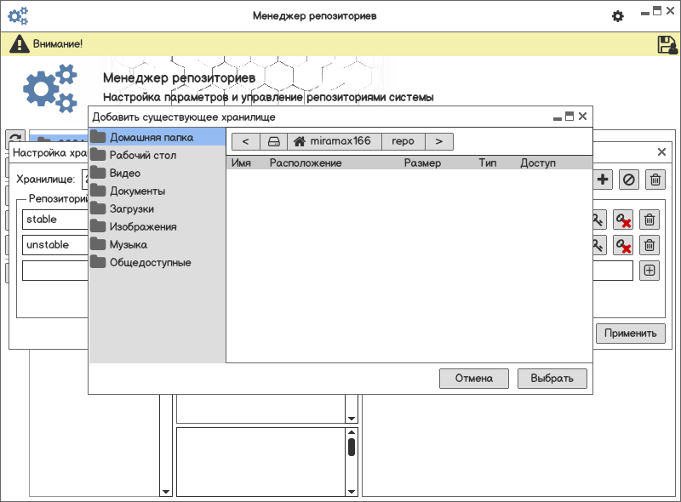The height and width of the screenshot is (502, 681).
Task: Click the Выбрать button
Action: 552,379
